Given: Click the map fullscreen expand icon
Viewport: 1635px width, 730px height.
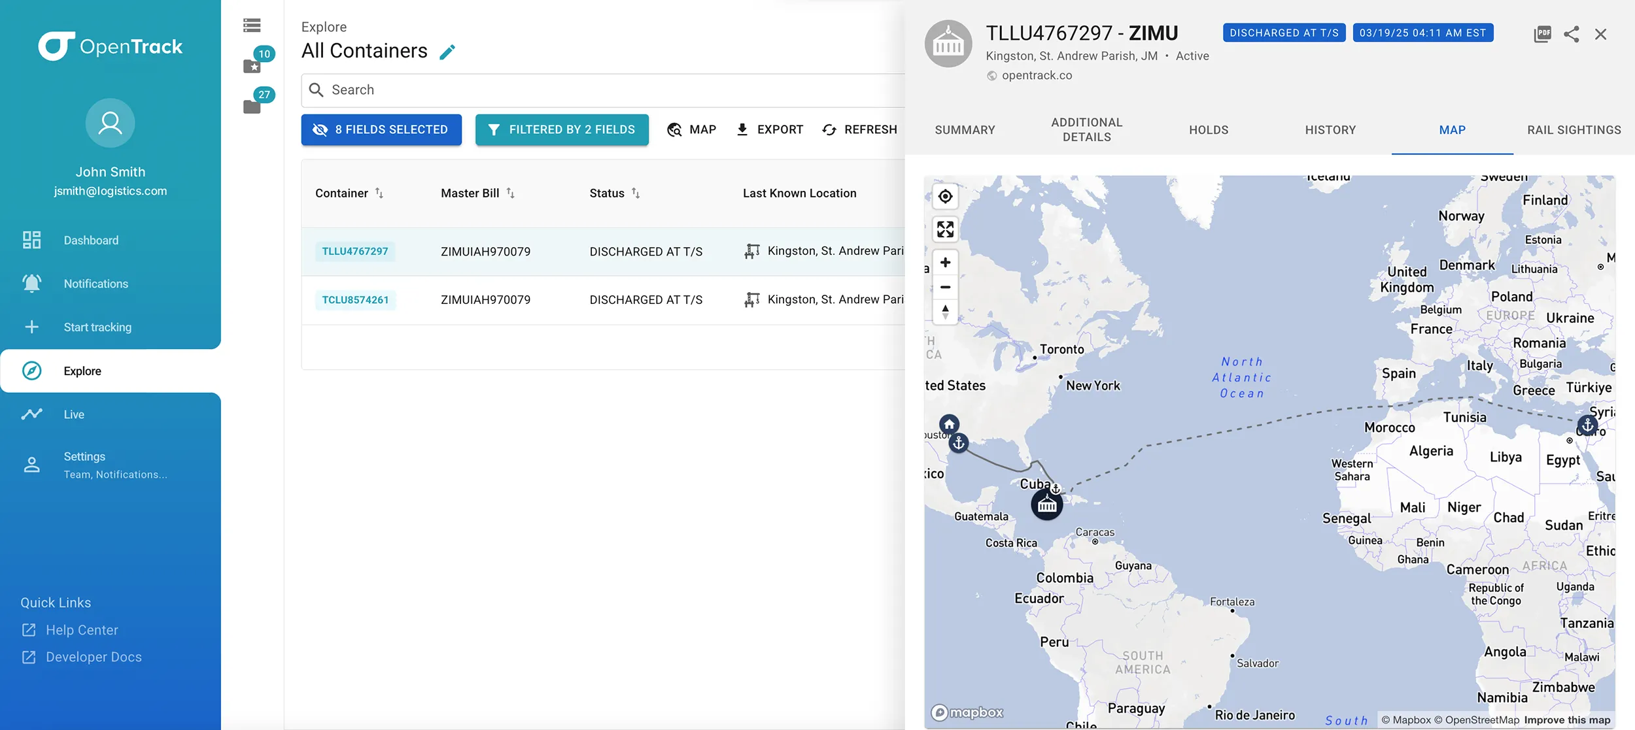Looking at the screenshot, I should (x=945, y=229).
